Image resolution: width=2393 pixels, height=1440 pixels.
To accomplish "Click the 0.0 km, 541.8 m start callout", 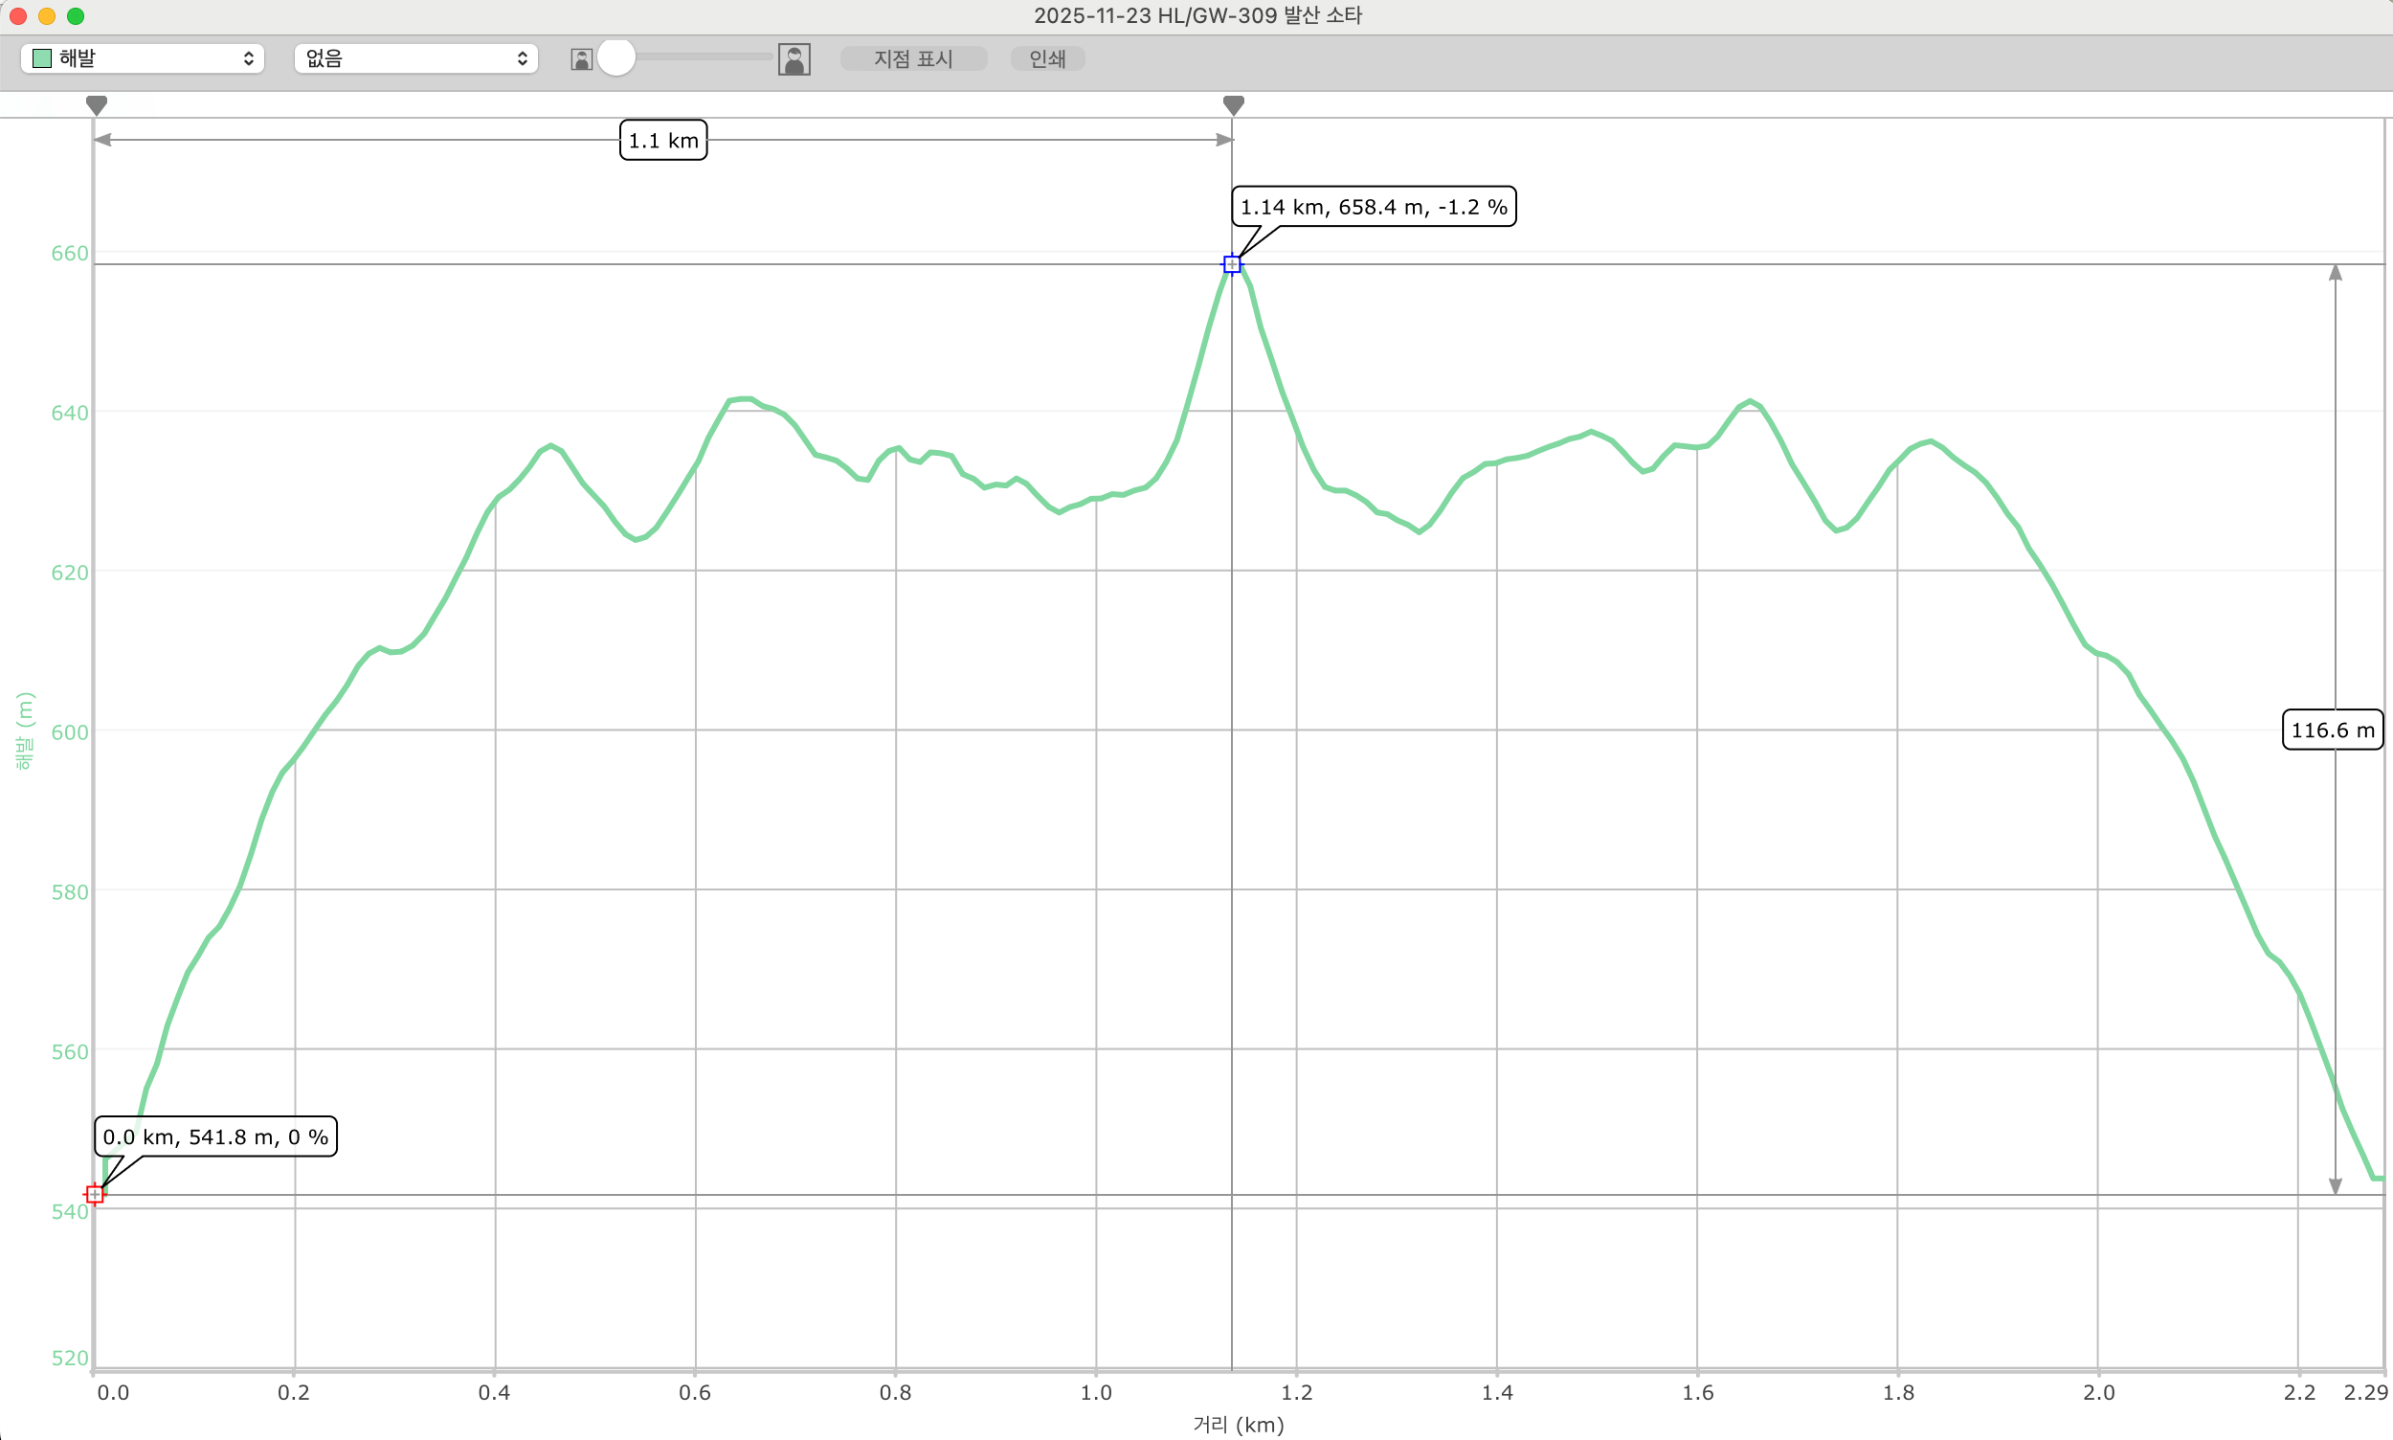I will pos(215,1136).
